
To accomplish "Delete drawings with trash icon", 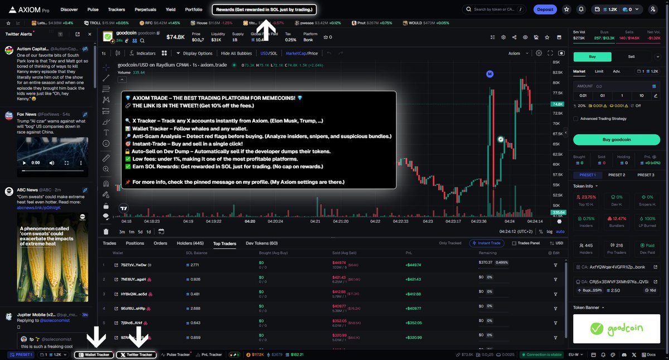I will point(106,231).
